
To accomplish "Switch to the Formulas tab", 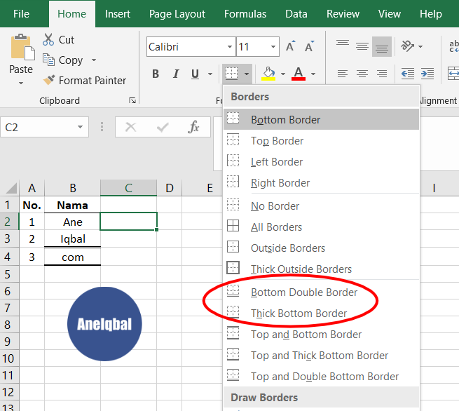I will point(245,14).
